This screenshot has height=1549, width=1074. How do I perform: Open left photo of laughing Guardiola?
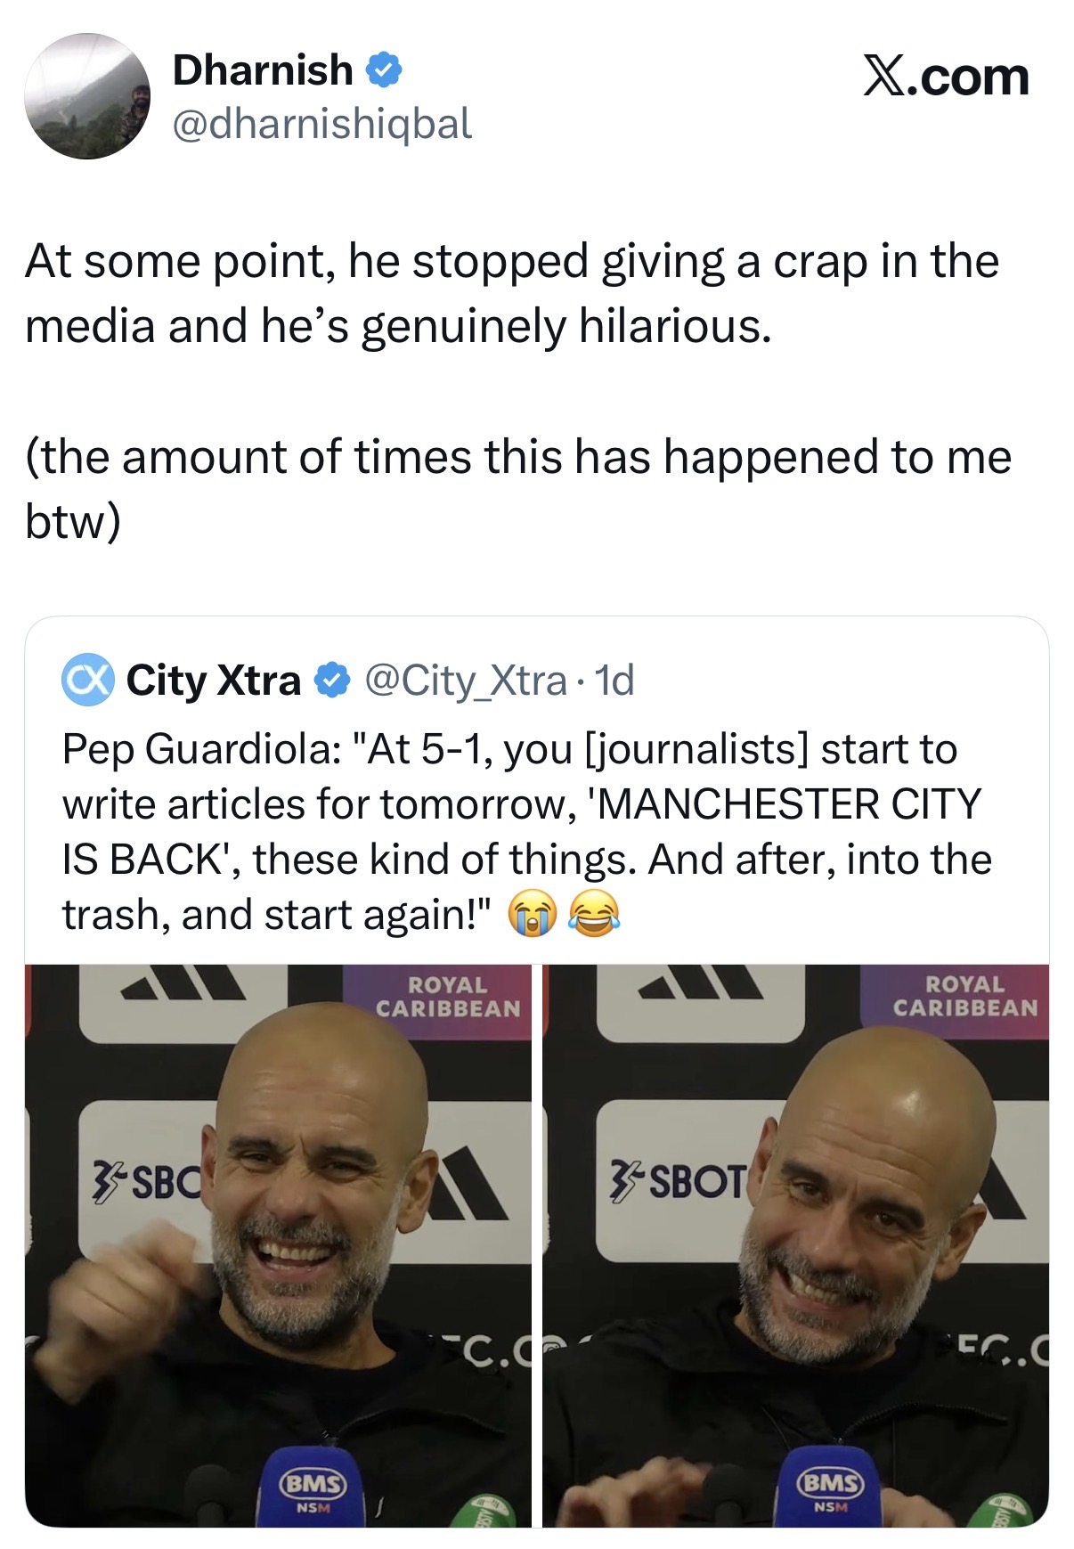pyautogui.click(x=278, y=1244)
